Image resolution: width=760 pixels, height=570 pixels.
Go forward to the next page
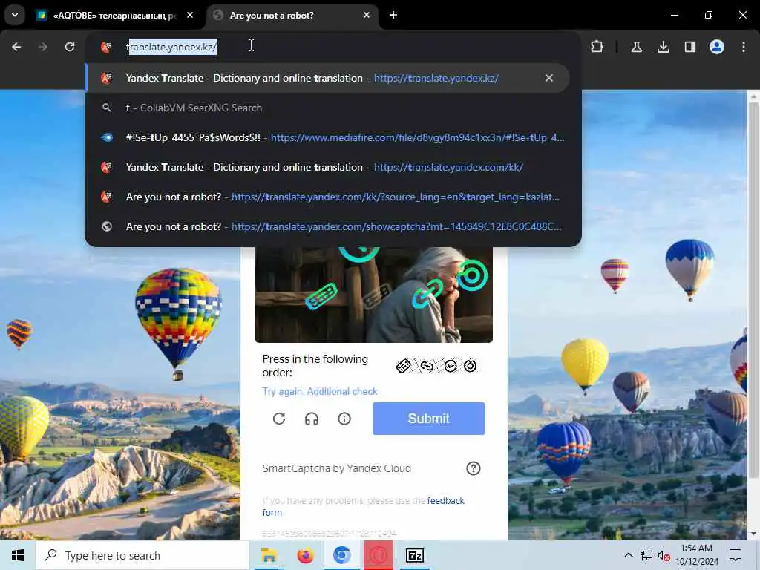(x=42, y=47)
